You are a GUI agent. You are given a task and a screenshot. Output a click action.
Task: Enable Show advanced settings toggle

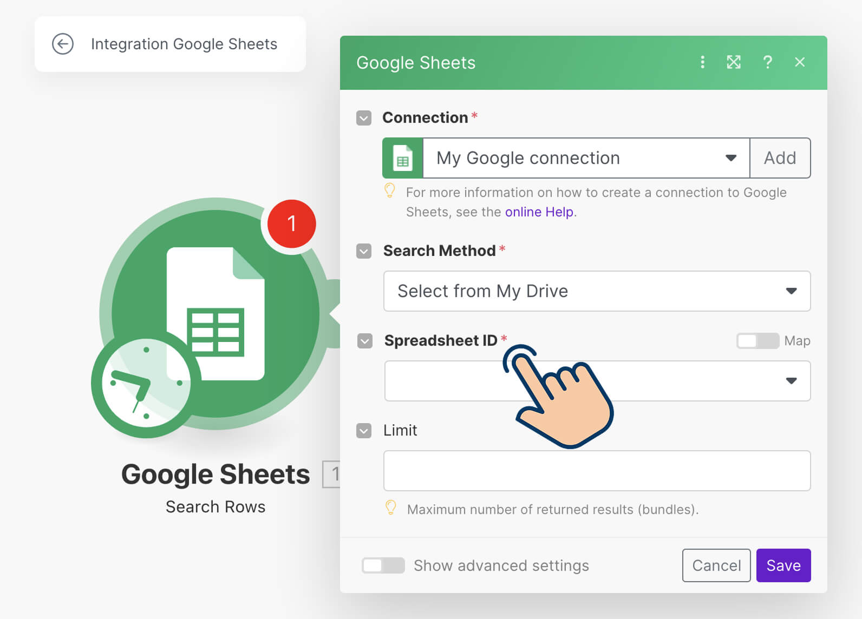(x=383, y=565)
